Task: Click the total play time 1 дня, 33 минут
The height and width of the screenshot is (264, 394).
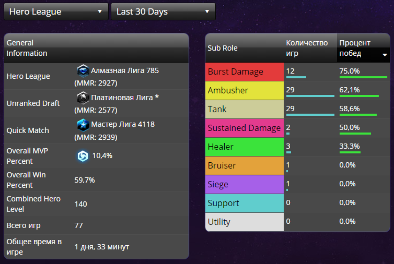Action: tap(102, 247)
